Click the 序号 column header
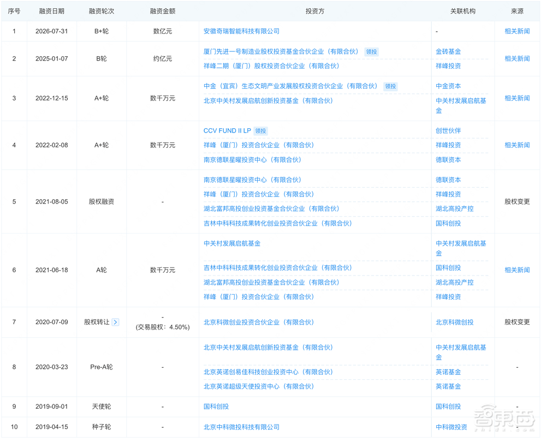The height and width of the screenshot is (442, 546). point(14,11)
